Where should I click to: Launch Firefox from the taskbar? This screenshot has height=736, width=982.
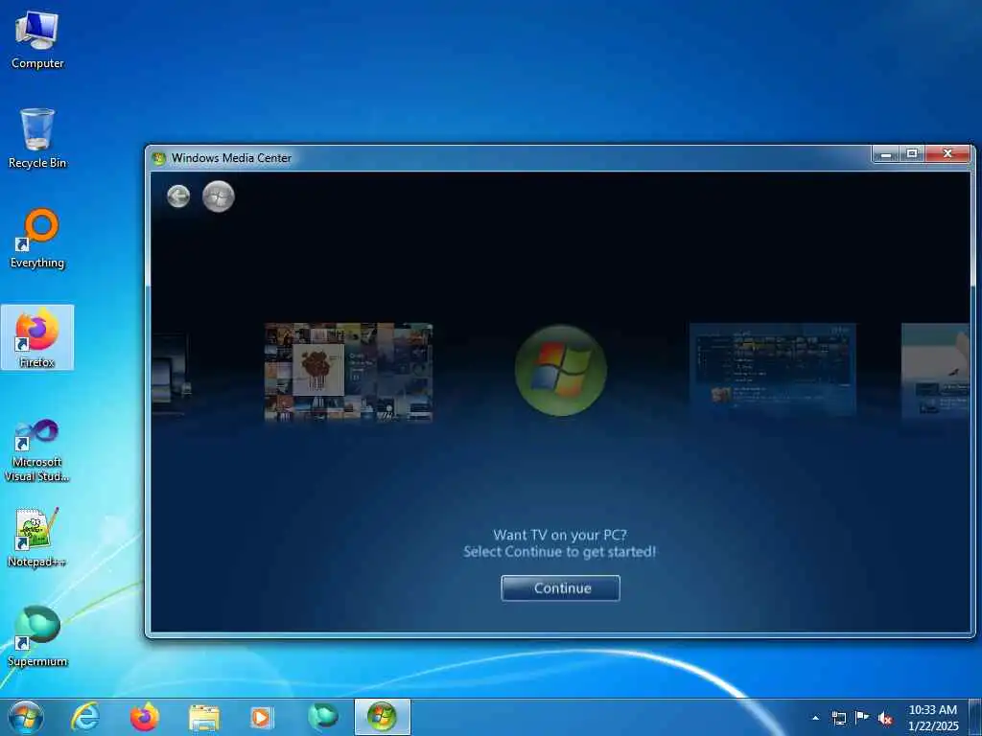pos(145,717)
